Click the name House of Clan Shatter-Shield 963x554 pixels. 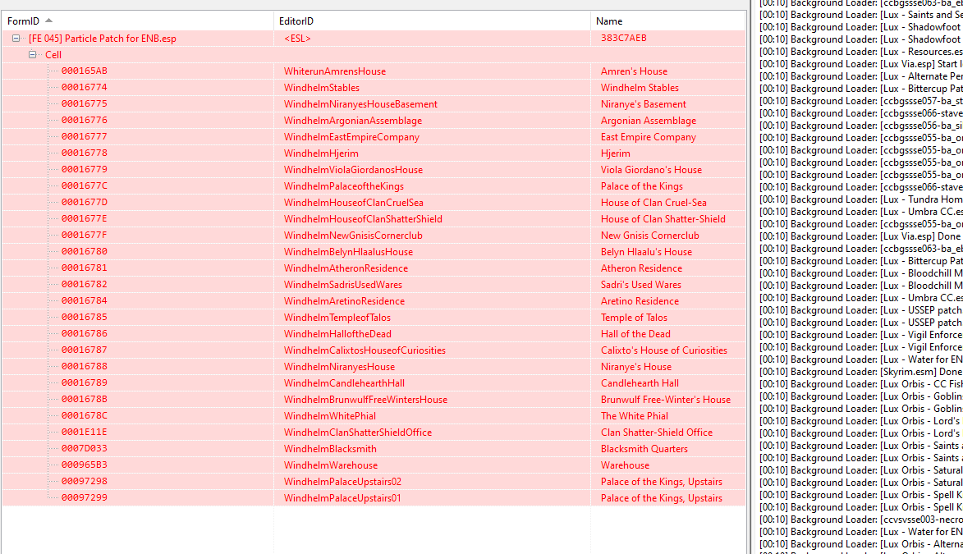click(x=663, y=219)
